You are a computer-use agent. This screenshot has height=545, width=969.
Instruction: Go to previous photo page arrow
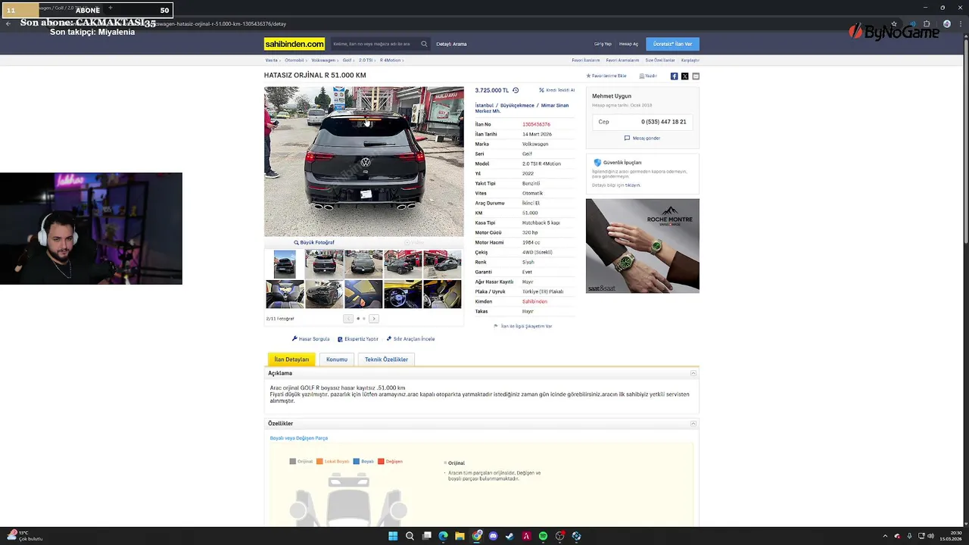(x=348, y=319)
